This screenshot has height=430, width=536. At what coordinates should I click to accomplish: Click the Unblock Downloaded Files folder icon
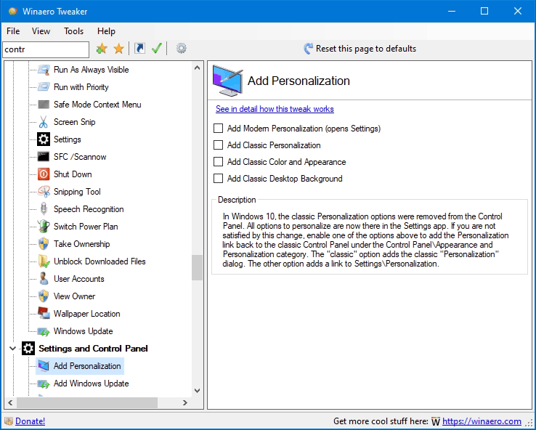click(44, 261)
